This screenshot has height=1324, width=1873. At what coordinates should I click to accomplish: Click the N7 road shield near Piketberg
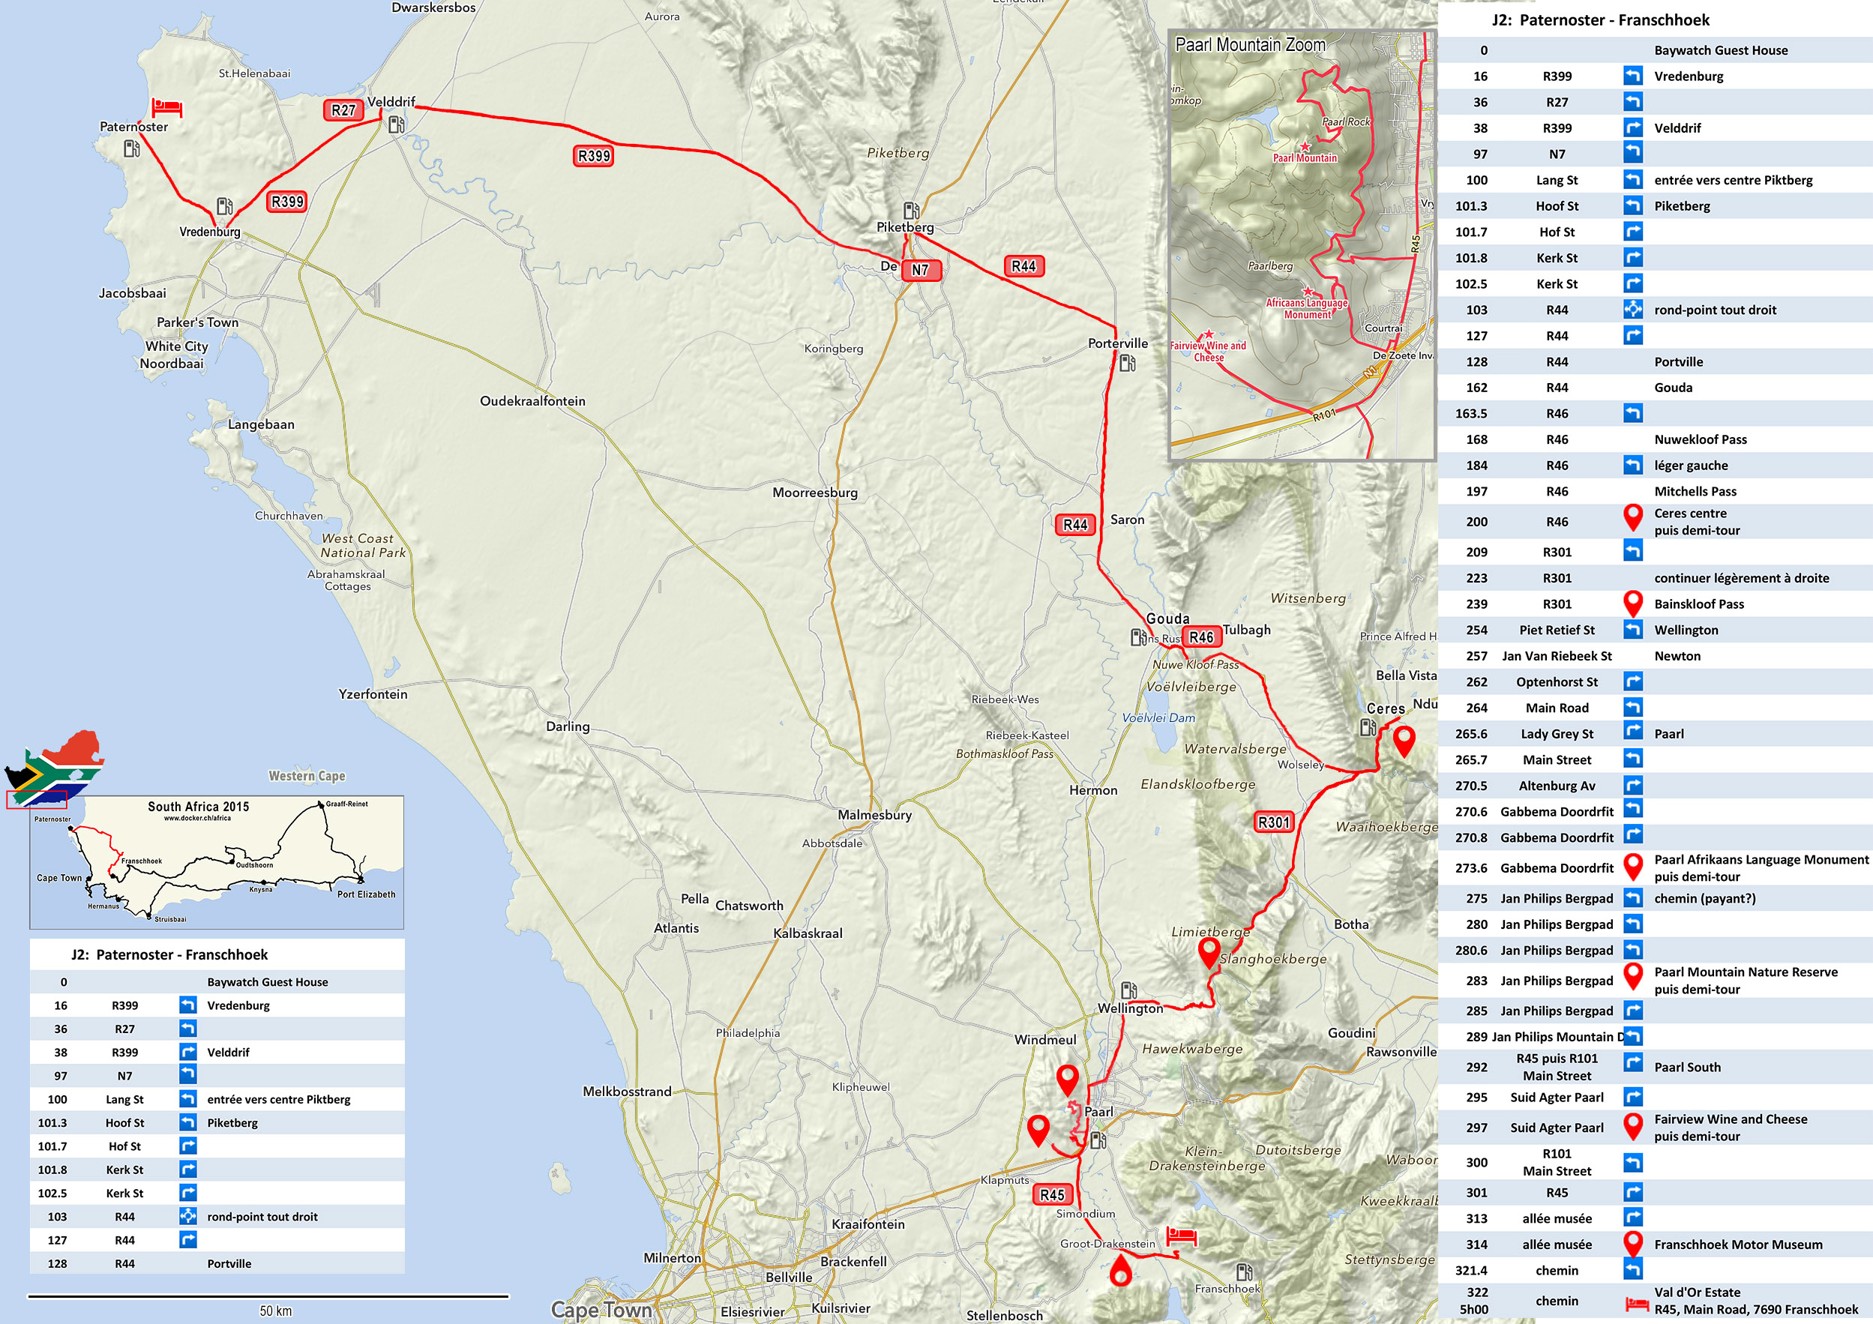click(x=921, y=270)
